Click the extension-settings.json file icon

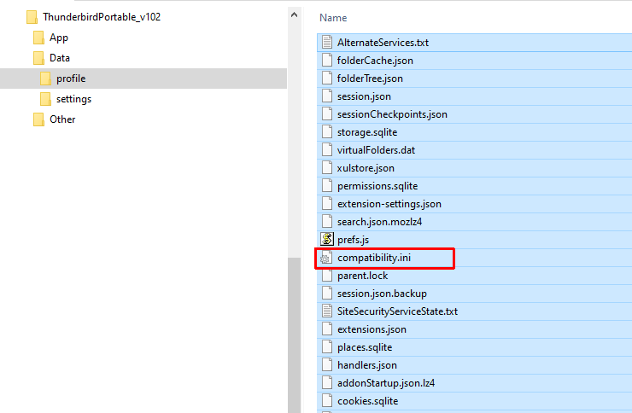click(327, 204)
